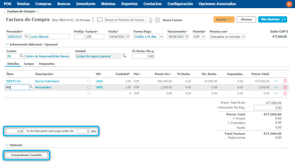Collapse the Información Adicional section
This screenshot has width=295, height=163.
point(8,44)
